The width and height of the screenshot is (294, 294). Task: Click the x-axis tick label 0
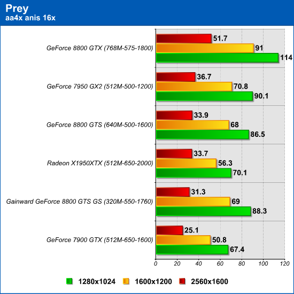(156, 264)
